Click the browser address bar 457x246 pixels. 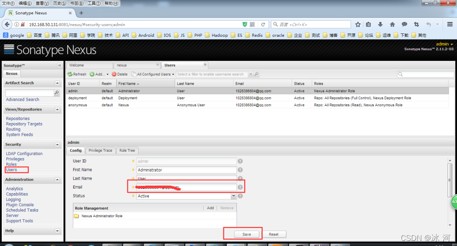coord(134,25)
